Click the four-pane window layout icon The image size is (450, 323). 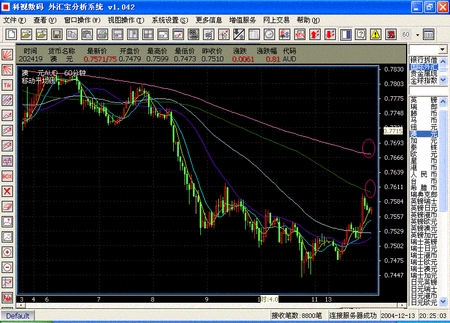pyautogui.click(x=148, y=34)
